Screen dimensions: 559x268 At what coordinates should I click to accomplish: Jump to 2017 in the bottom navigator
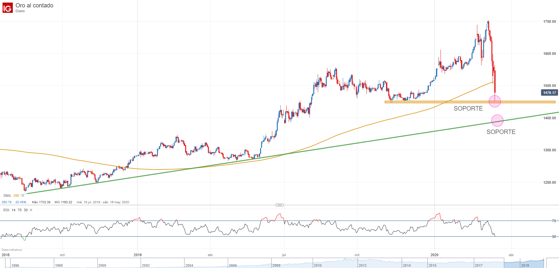pyautogui.click(x=479, y=265)
